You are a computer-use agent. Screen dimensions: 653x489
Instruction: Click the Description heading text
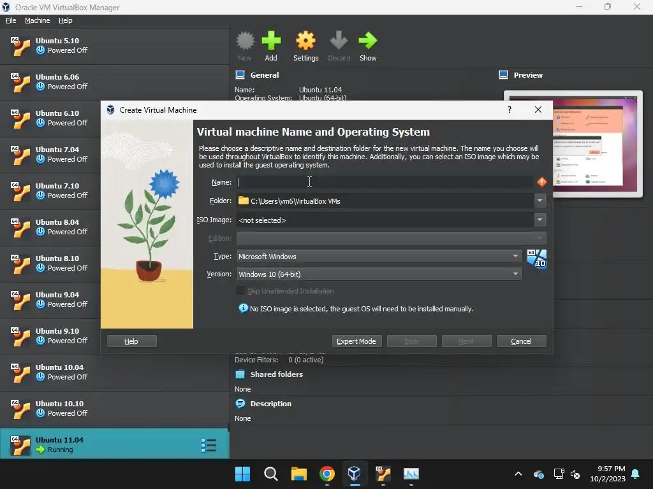[270, 404]
